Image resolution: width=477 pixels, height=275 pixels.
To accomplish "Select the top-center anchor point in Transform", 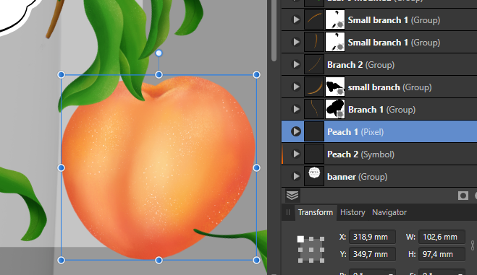I will 311,239.
